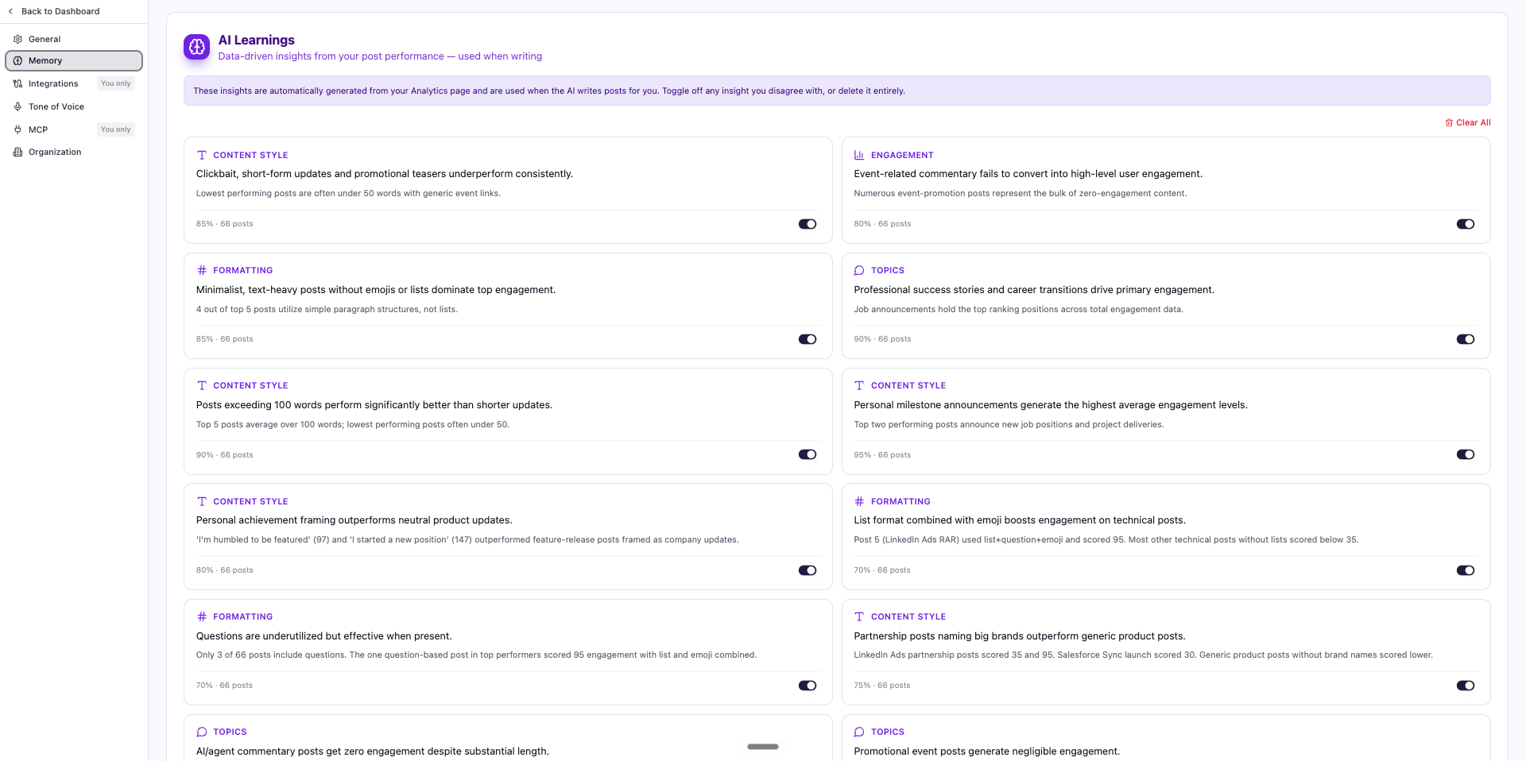Screen dimensions: 1526x761
Task: Click the Integrations icon in sidebar
Action: (x=17, y=83)
